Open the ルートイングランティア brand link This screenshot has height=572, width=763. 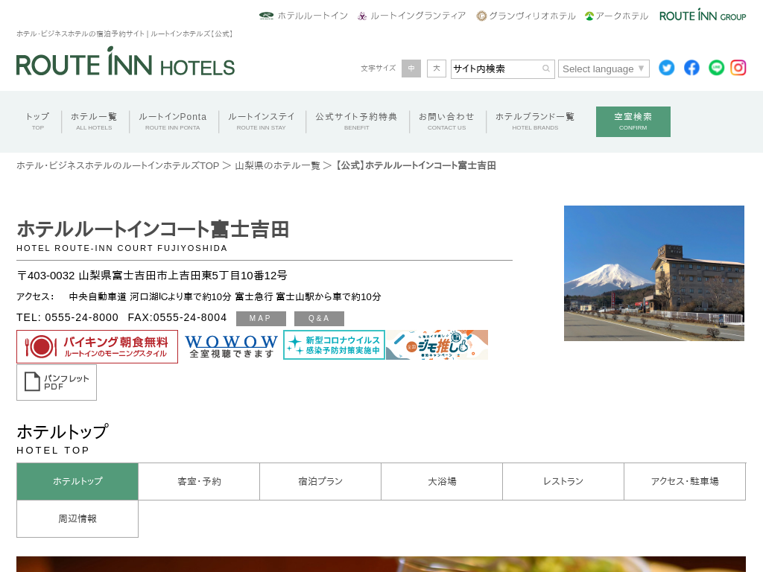411,16
